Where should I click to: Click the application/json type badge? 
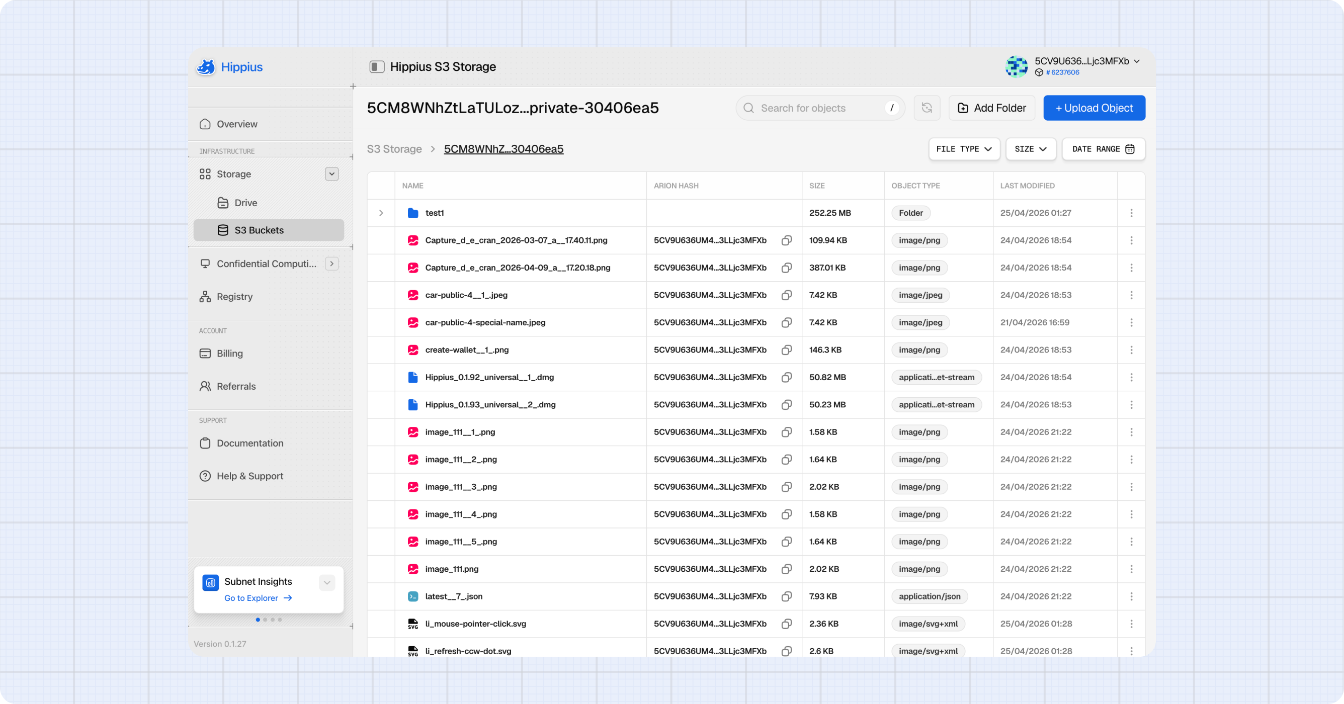click(x=929, y=596)
